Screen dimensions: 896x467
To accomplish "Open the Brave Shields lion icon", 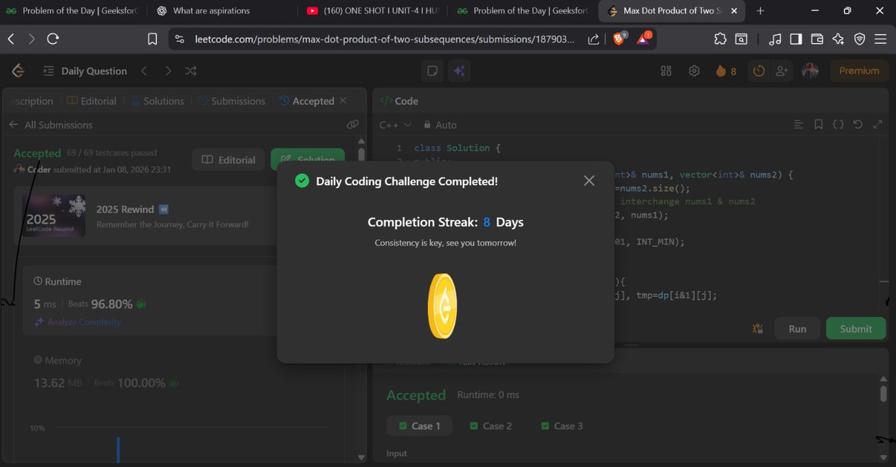I will pos(620,38).
